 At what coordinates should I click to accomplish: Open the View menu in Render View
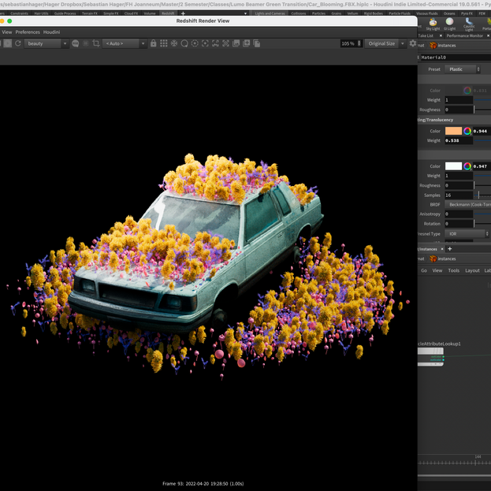(7, 32)
